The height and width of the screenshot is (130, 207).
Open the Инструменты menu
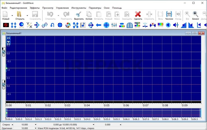[x=79, y=8]
